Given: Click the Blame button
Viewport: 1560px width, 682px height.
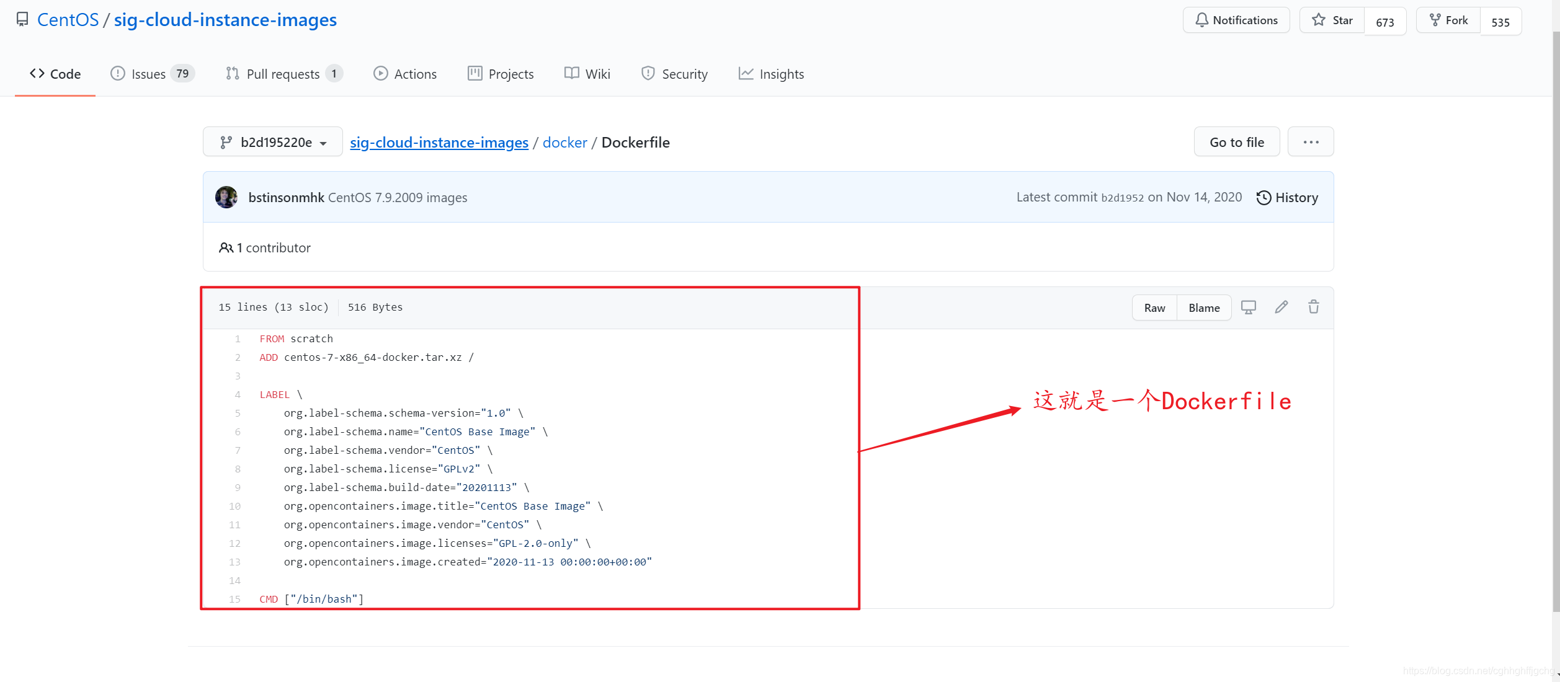Looking at the screenshot, I should coord(1204,308).
